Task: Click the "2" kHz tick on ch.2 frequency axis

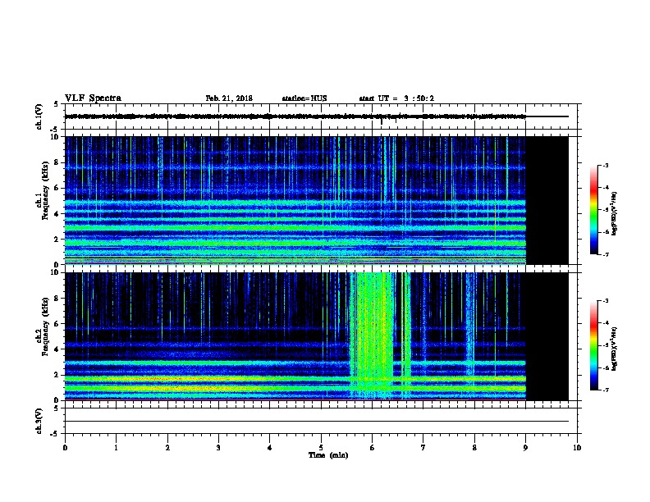Action: pyautogui.click(x=57, y=375)
